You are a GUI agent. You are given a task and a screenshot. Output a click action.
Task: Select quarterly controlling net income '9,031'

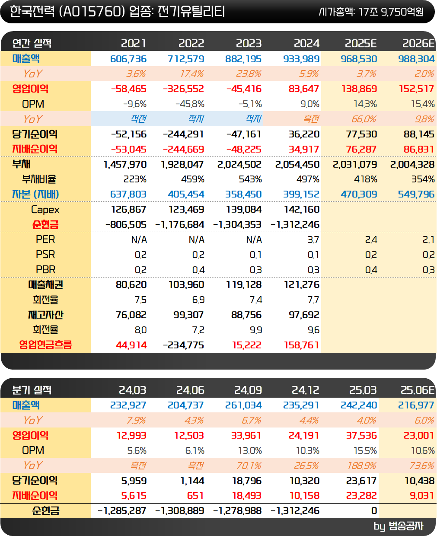coord(422,496)
